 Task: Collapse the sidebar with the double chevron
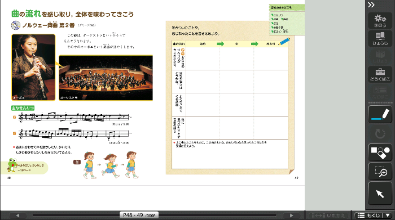click(371, 5)
